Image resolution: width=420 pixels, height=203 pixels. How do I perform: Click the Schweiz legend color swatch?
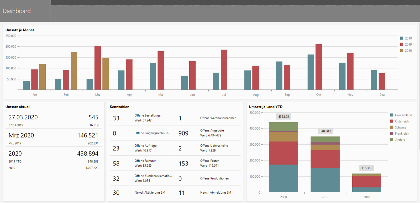point(392,127)
